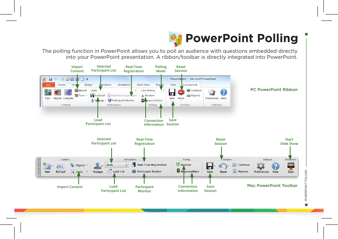Click Receiver in the Mac toolbar
This screenshot has height=239, width=338.
[184, 165]
